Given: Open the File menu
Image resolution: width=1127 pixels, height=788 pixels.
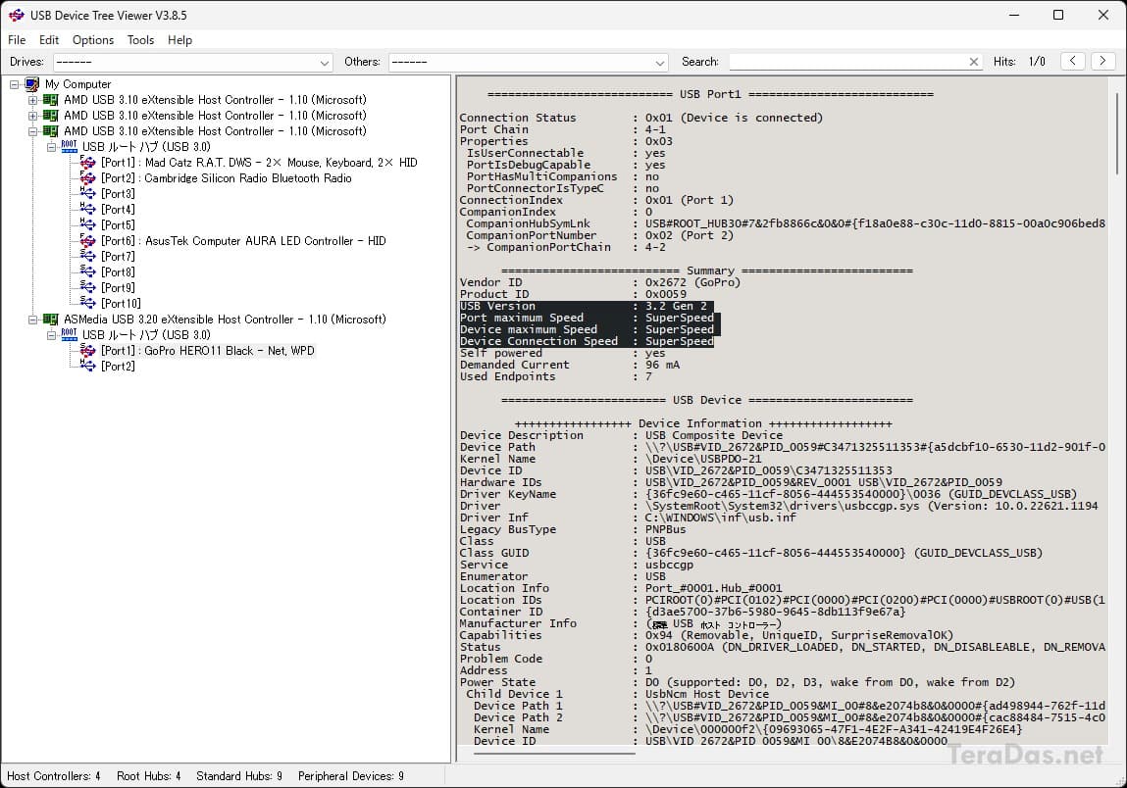Looking at the screenshot, I should [17, 40].
